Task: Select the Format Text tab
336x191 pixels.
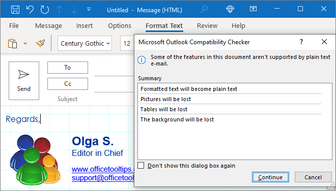Action: coord(164,26)
